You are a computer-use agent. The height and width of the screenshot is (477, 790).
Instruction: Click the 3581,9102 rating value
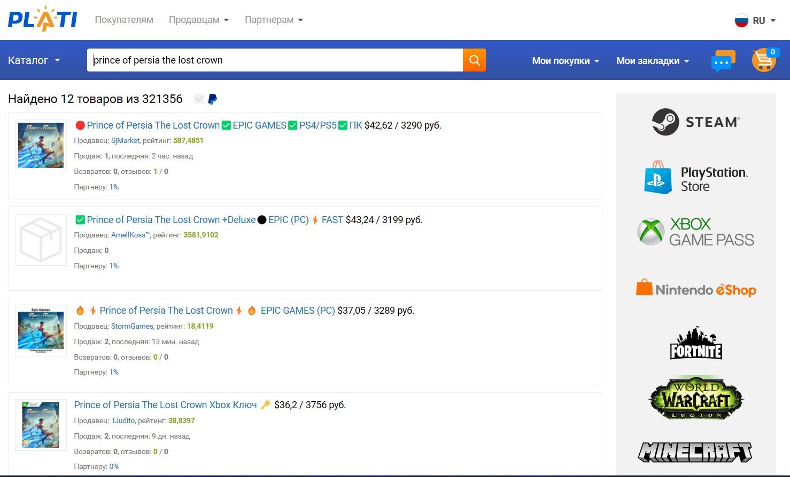201,235
